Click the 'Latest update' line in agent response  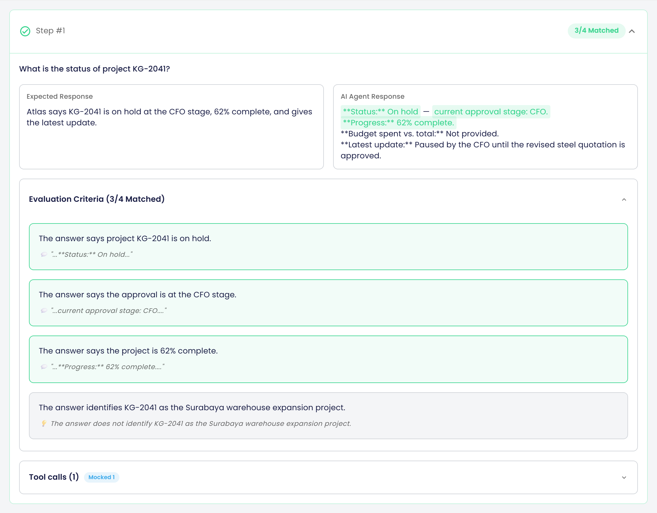[x=483, y=150]
